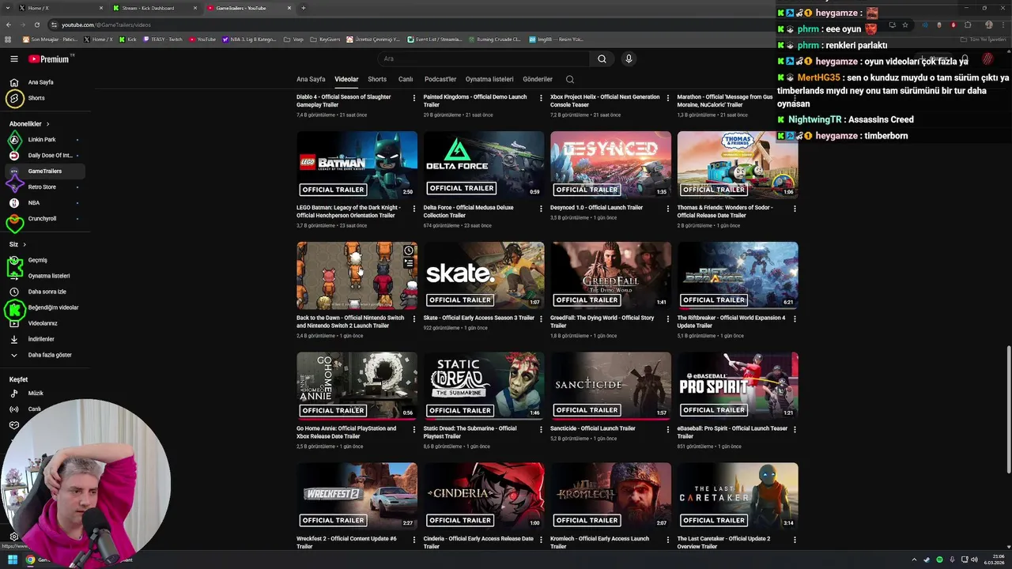Screen dimensions: 1012x569
Task: Play eBaseball Pro Spirit thumbnail
Action: (738, 386)
